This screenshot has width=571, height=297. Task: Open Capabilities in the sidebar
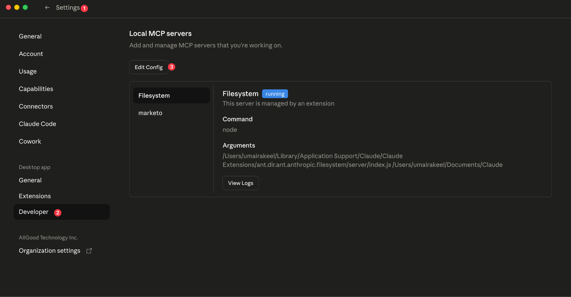(36, 89)
